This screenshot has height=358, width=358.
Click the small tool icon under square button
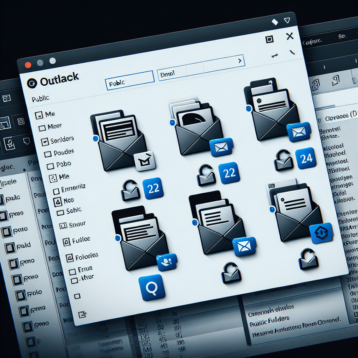click(275, 55)
